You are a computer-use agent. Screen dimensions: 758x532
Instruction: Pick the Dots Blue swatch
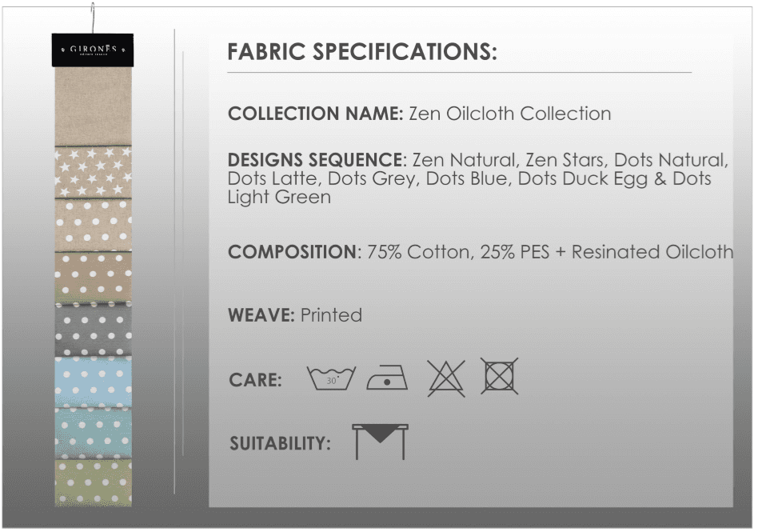point(93,382)
